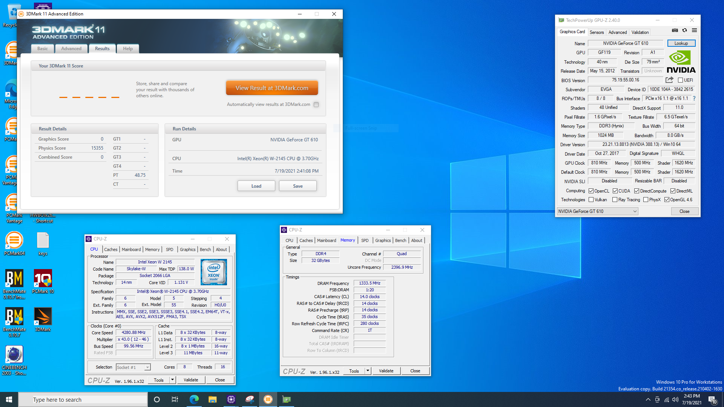
Task: Open the volume icon in system tray
Action: [x=675, y=399]
